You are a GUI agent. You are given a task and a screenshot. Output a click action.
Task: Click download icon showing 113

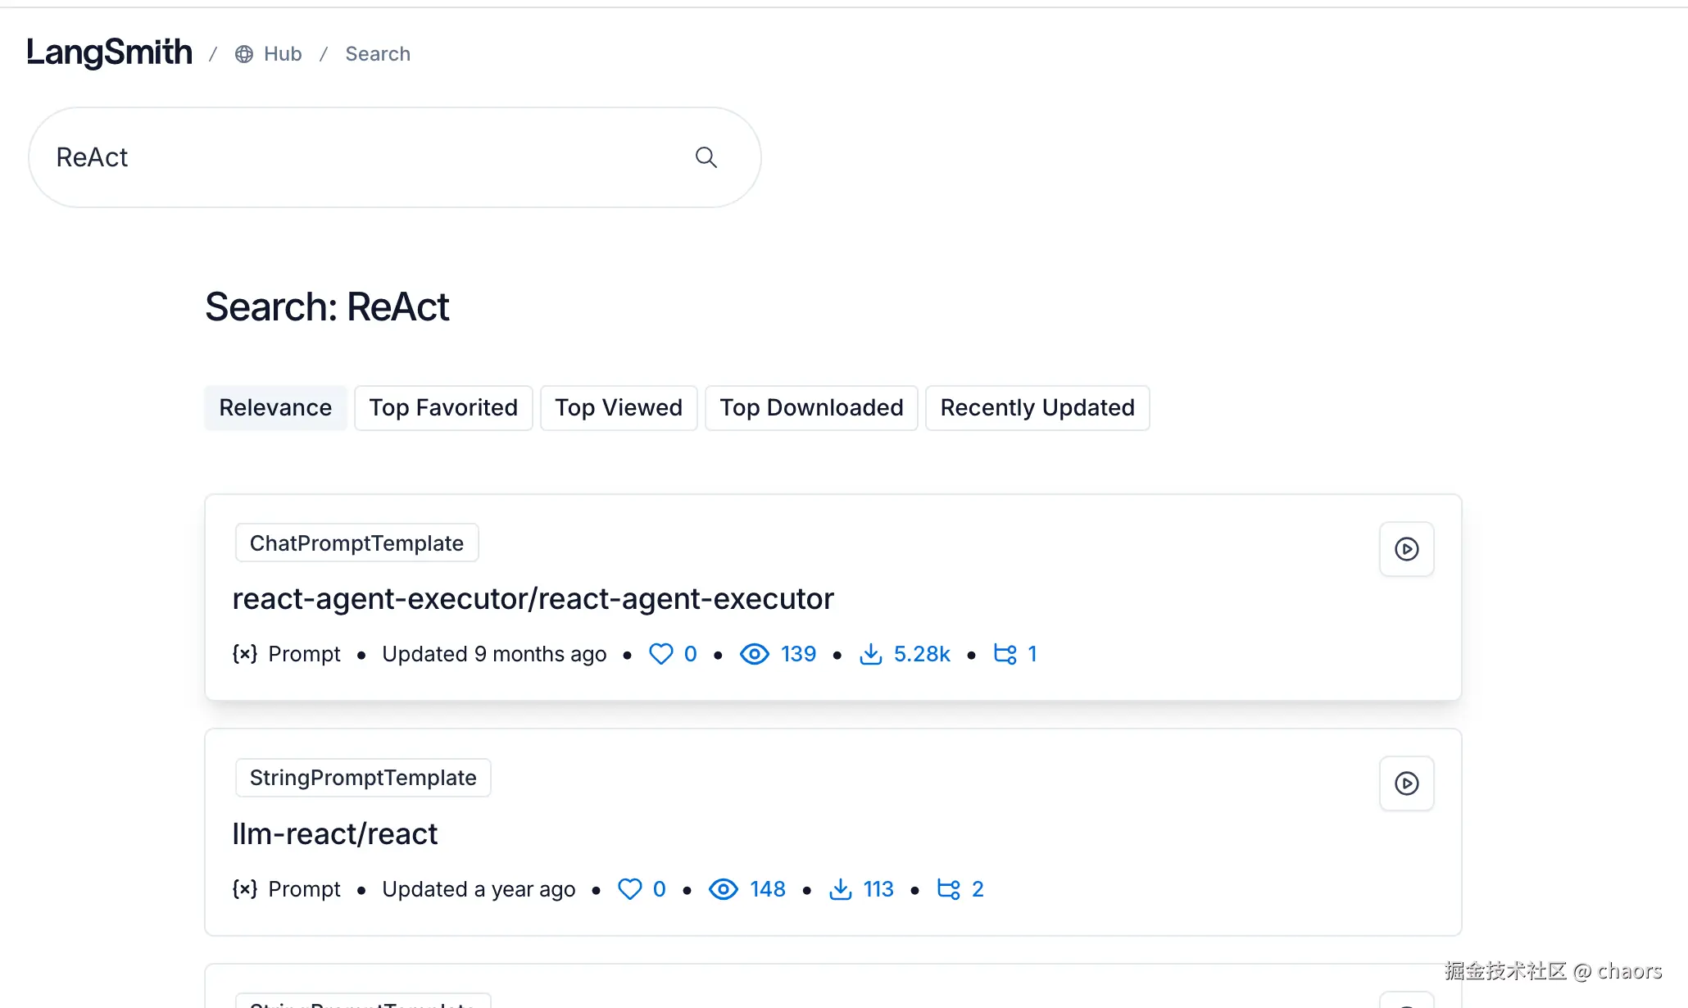pyautogui.click(x=840, y=889)
